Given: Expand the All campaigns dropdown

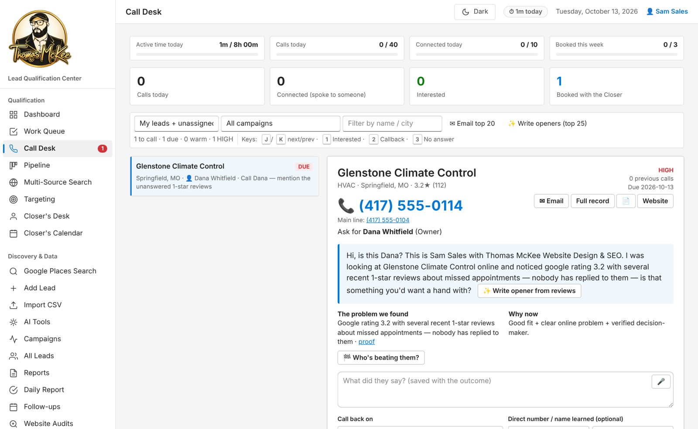Looking at the screenshot, I should [281, 124].
